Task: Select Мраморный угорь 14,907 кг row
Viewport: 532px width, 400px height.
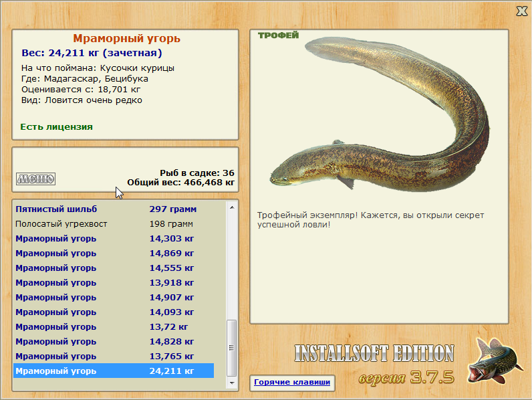Action: (x=114, y=298)
